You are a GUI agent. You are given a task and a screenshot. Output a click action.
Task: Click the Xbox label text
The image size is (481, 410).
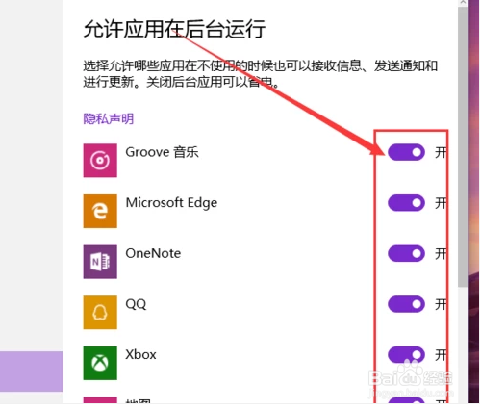click(140, 354)
